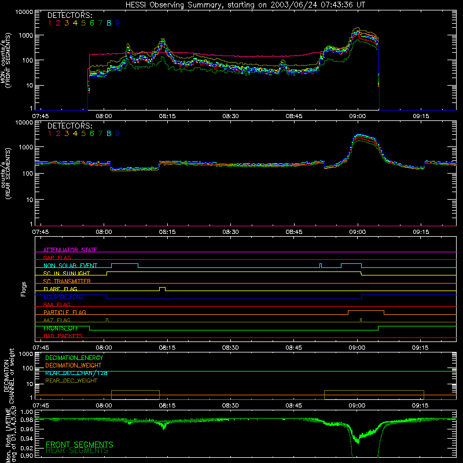Click 08:45 tick label under flags plot
This screenshot has height=463, width=463.
(293, 348)
